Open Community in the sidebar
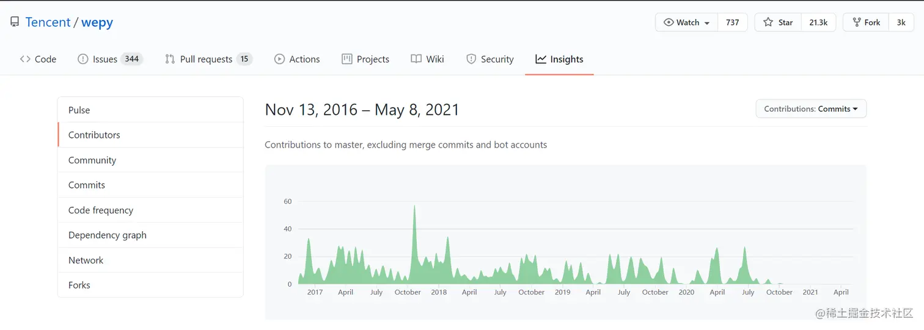The image size is (924, 330). click(x=150, y=160)
